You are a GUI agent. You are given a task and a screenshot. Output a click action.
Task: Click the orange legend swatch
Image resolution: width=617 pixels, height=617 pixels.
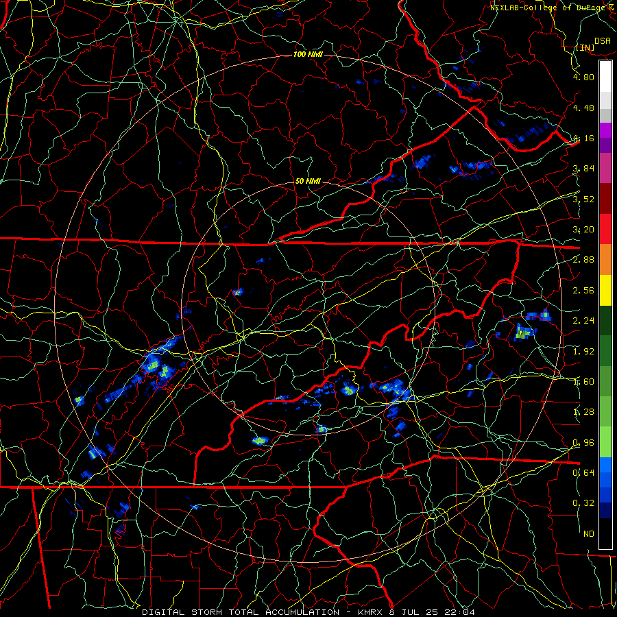pyautogui.click(x=605, y=260)
